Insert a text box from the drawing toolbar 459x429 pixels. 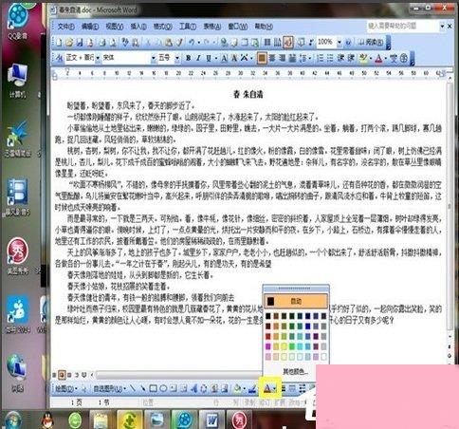174,388
